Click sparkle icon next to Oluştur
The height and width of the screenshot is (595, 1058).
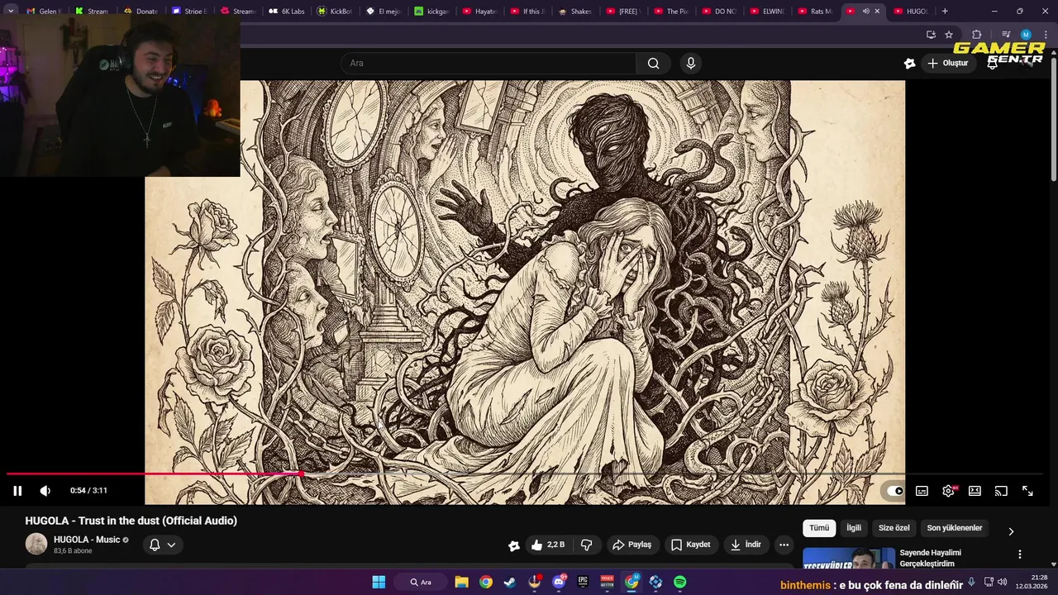(x=909, y=64)
